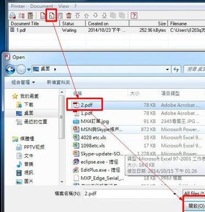Screen dimensions: 205x212
Task: Sort queue by Created on column
Action: (x=107, y=24)
